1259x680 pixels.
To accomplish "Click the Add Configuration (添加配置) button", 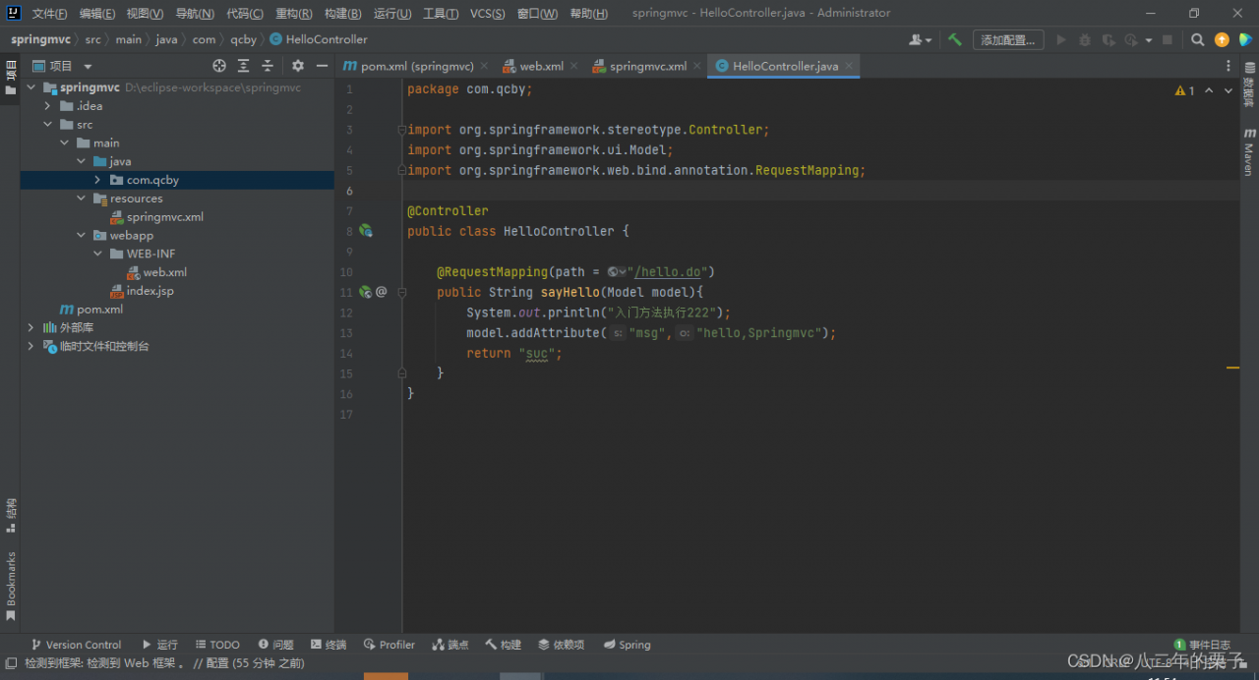I will [x=1007, y=40].
